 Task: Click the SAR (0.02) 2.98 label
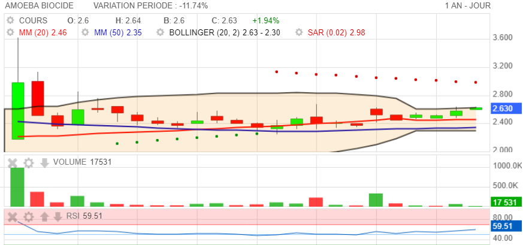point(337,33)
